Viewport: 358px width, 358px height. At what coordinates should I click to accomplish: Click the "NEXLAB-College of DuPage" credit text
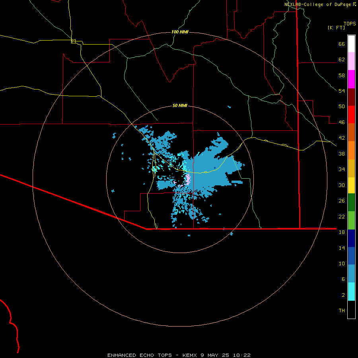[317, 4]
